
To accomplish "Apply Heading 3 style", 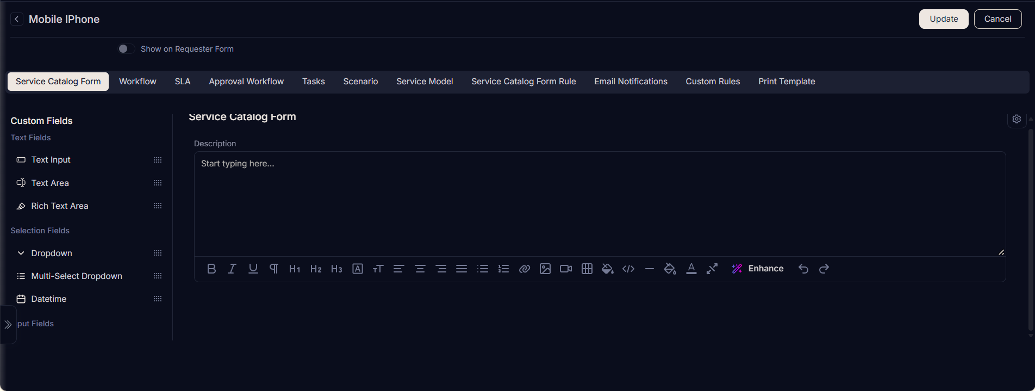I will tap(336, 269).
